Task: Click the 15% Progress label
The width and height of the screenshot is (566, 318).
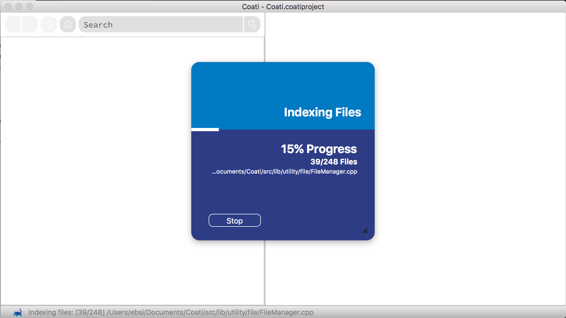Action: pos(319,149)
